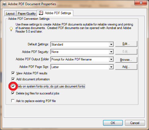Image resolution: width=149 pixels, height=130 pixels.
Task: Enable Ask to replace existing PDF file
Action: (x=13, y=101)
